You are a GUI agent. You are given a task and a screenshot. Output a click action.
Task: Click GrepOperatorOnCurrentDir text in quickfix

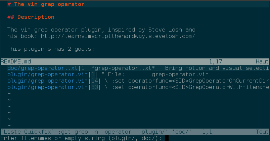coord(229,81)
